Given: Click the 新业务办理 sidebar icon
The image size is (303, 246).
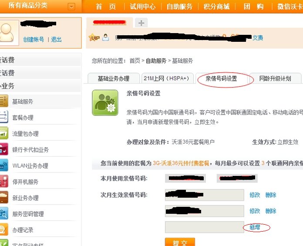Looking at the screenshot, I should (x=4, y=197).
